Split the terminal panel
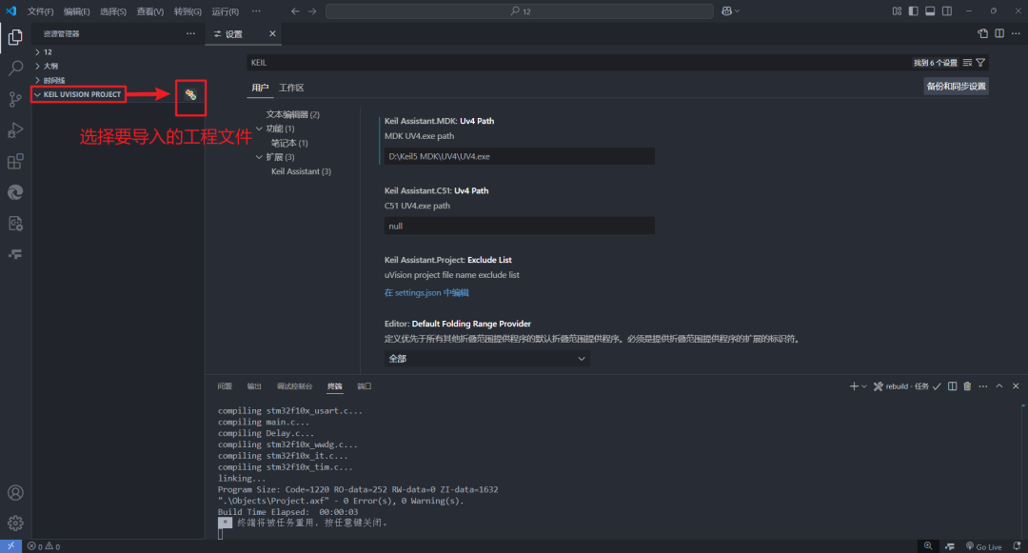The width and height of the screenshot is (1028, 553). 952,386
